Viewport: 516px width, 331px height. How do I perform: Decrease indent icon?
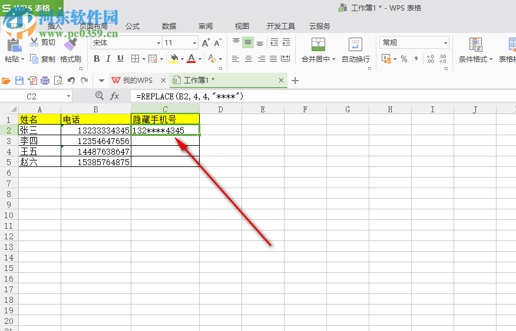pos(274,42)
